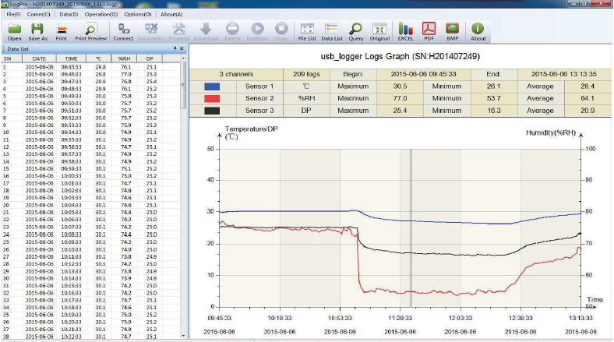Close the Data List panel
The width and height of the screenshot is (614, 342).
point(182,48)
